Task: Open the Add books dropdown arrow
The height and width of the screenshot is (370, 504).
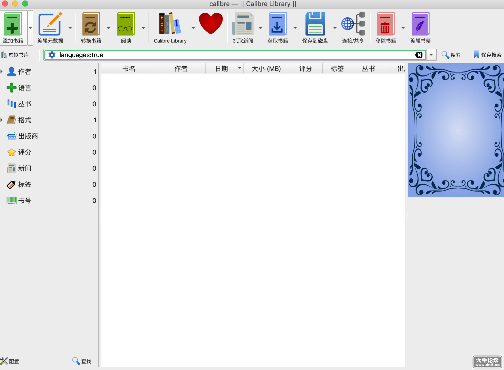Action: [30, 28]
